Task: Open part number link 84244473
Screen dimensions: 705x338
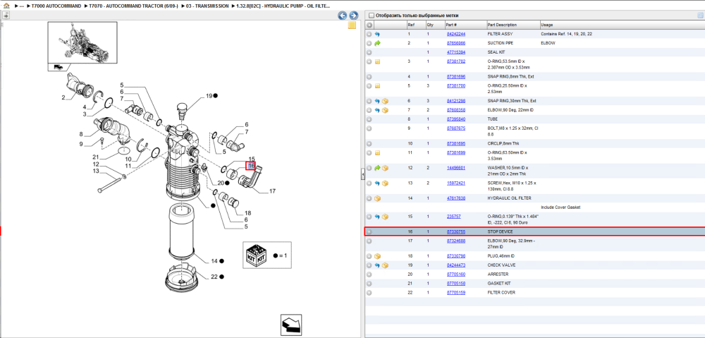Action: [456, 265]
